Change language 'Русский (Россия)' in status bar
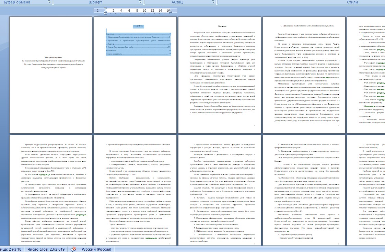The image size is (385, 252). (96, 249)
